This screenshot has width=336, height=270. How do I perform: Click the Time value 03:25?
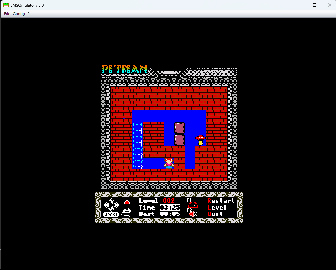tap(170, 208)
